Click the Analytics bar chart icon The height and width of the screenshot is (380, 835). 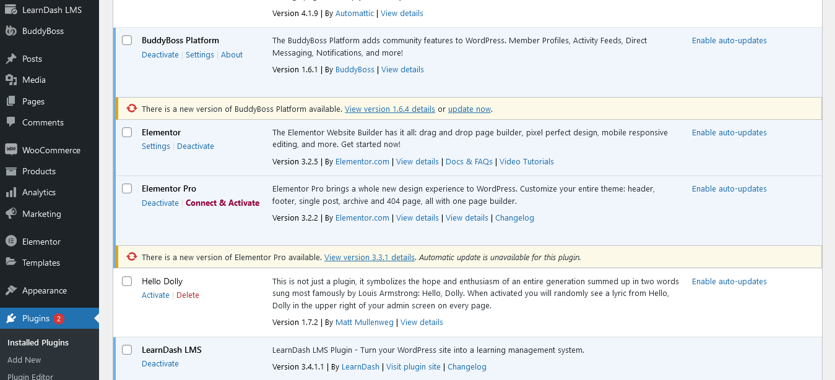point(11,192)
